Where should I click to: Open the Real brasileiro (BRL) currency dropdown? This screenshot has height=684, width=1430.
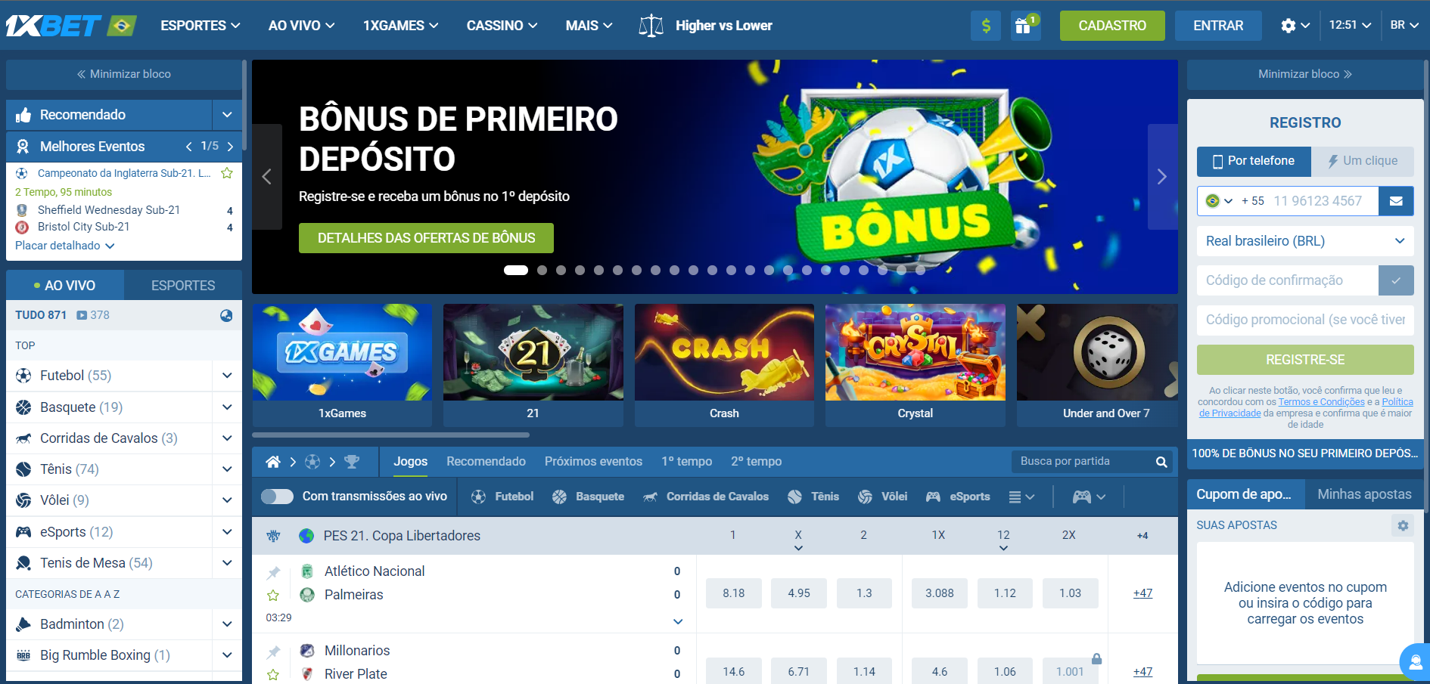coord(1305,241)
